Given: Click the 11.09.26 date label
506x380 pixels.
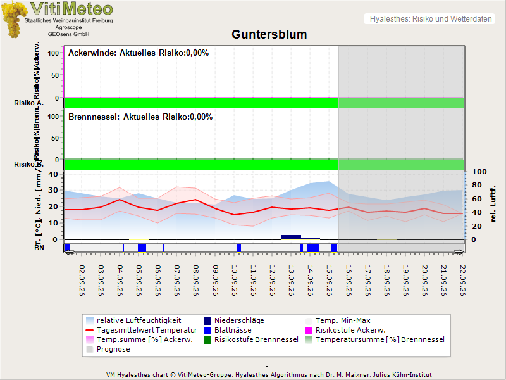Looking at the screenshot, I should (x=254, y=281).
